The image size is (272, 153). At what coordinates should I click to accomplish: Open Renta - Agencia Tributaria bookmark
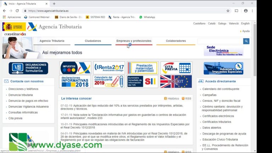121,17
